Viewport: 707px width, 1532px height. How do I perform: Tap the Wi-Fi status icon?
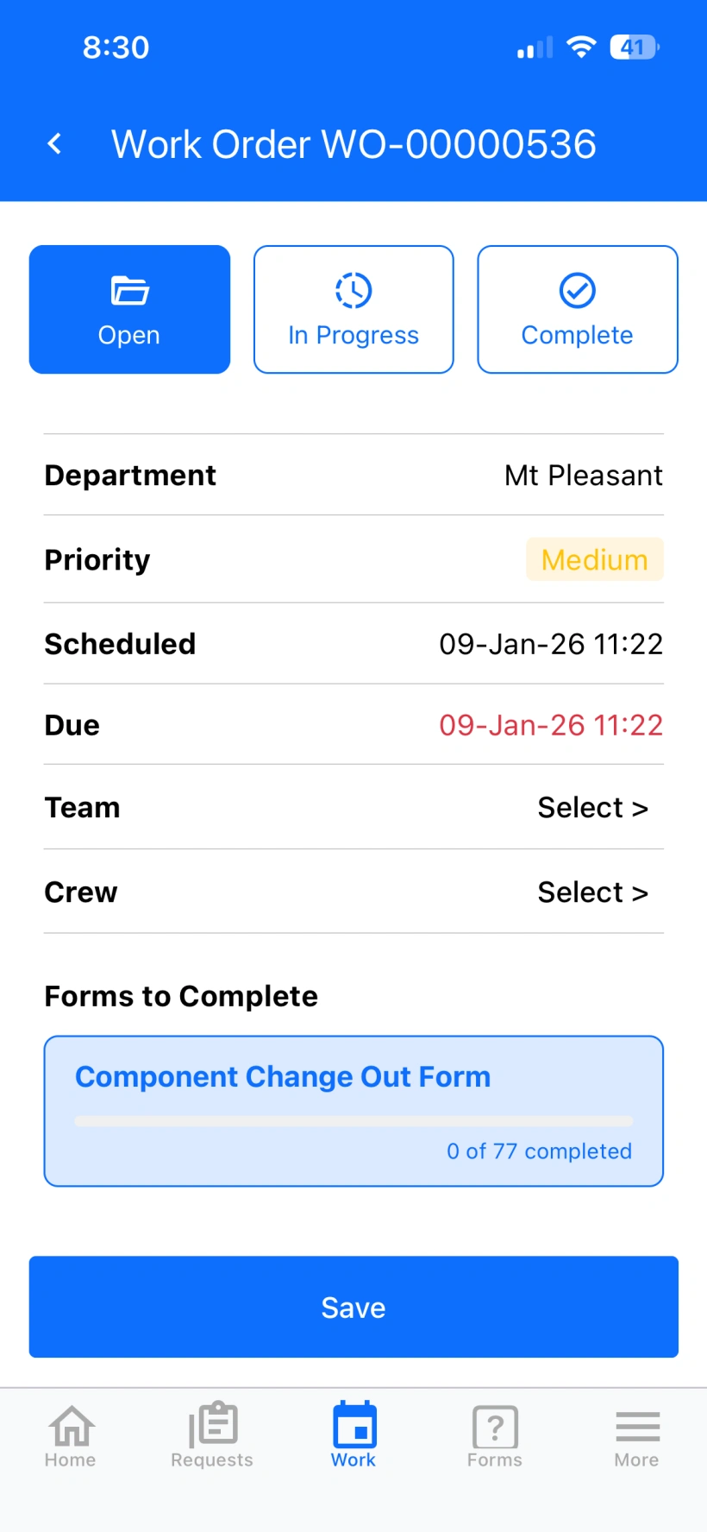[582, 47]
